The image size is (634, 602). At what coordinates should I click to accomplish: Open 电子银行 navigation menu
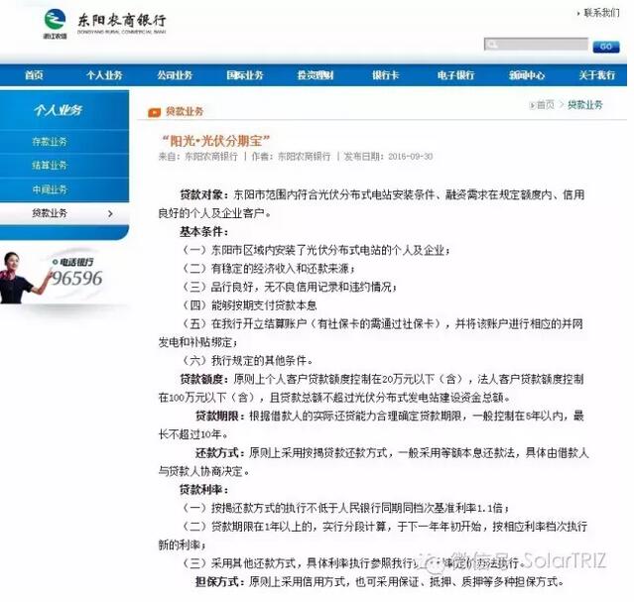tap(456, 76)
